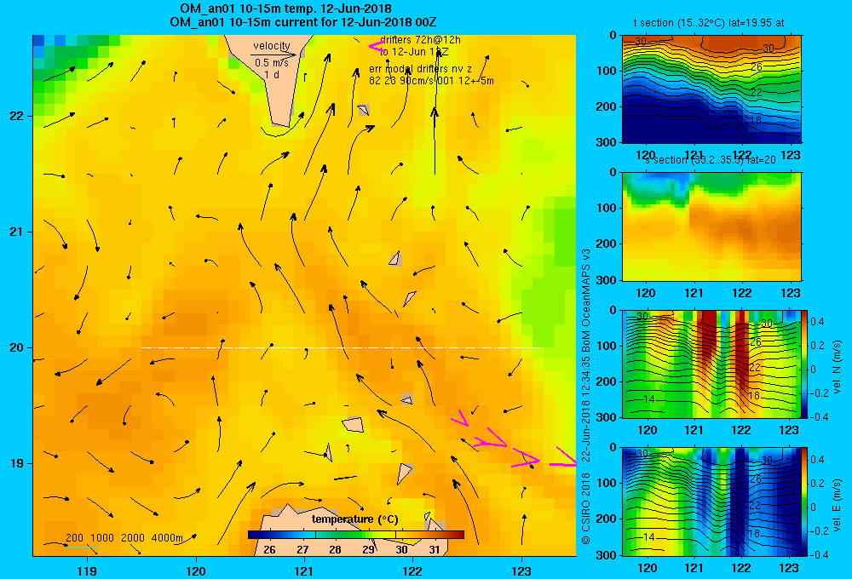The image size is (852, 579).
Task: Click the vel. E colorbar strip
Action: [x=805, y=502]
